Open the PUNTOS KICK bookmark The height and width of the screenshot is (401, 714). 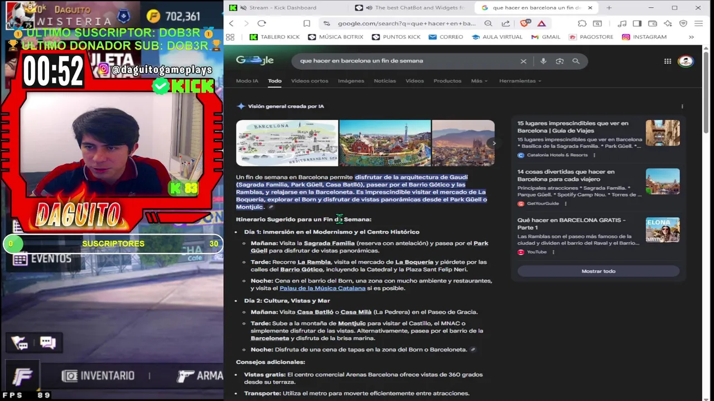click(x=395, y=37)
